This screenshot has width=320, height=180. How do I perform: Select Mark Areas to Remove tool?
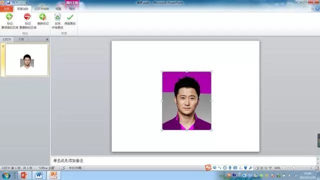pyautogui.click(x=28, y=21)
